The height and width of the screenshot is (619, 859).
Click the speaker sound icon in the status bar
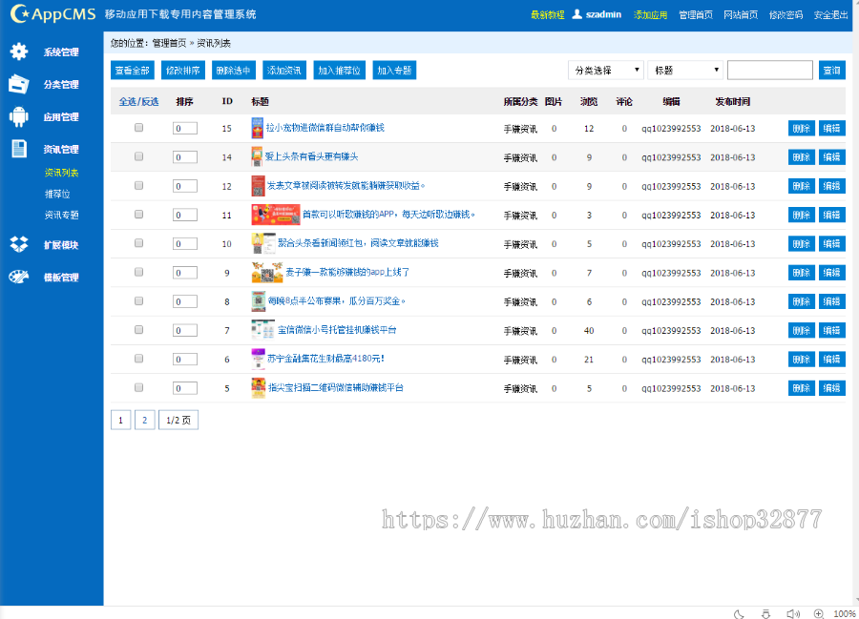pyautogui.click(x=793, y=613)
